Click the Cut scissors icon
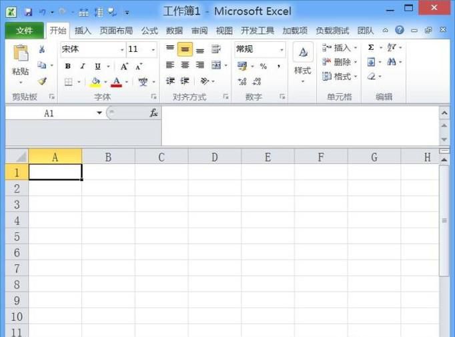The height and width of the screenshot is (337, 455). coord(42,49)
